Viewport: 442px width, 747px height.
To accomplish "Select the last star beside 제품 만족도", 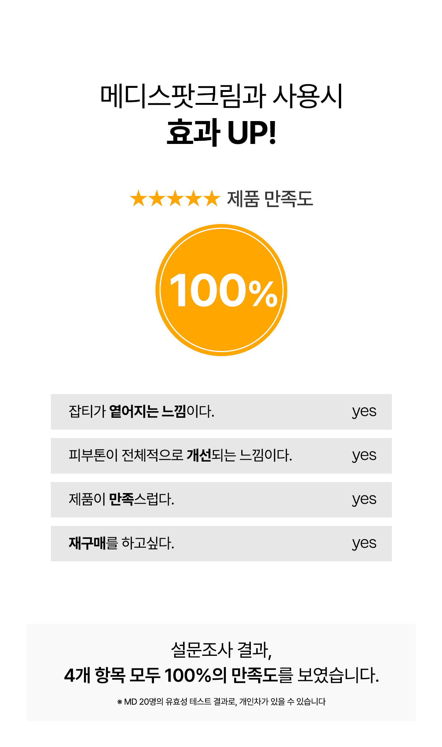I will 212,199.
